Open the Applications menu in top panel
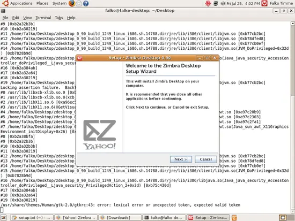Image resolution: width=295 pixels, height=221 pixels. [21, 3]
